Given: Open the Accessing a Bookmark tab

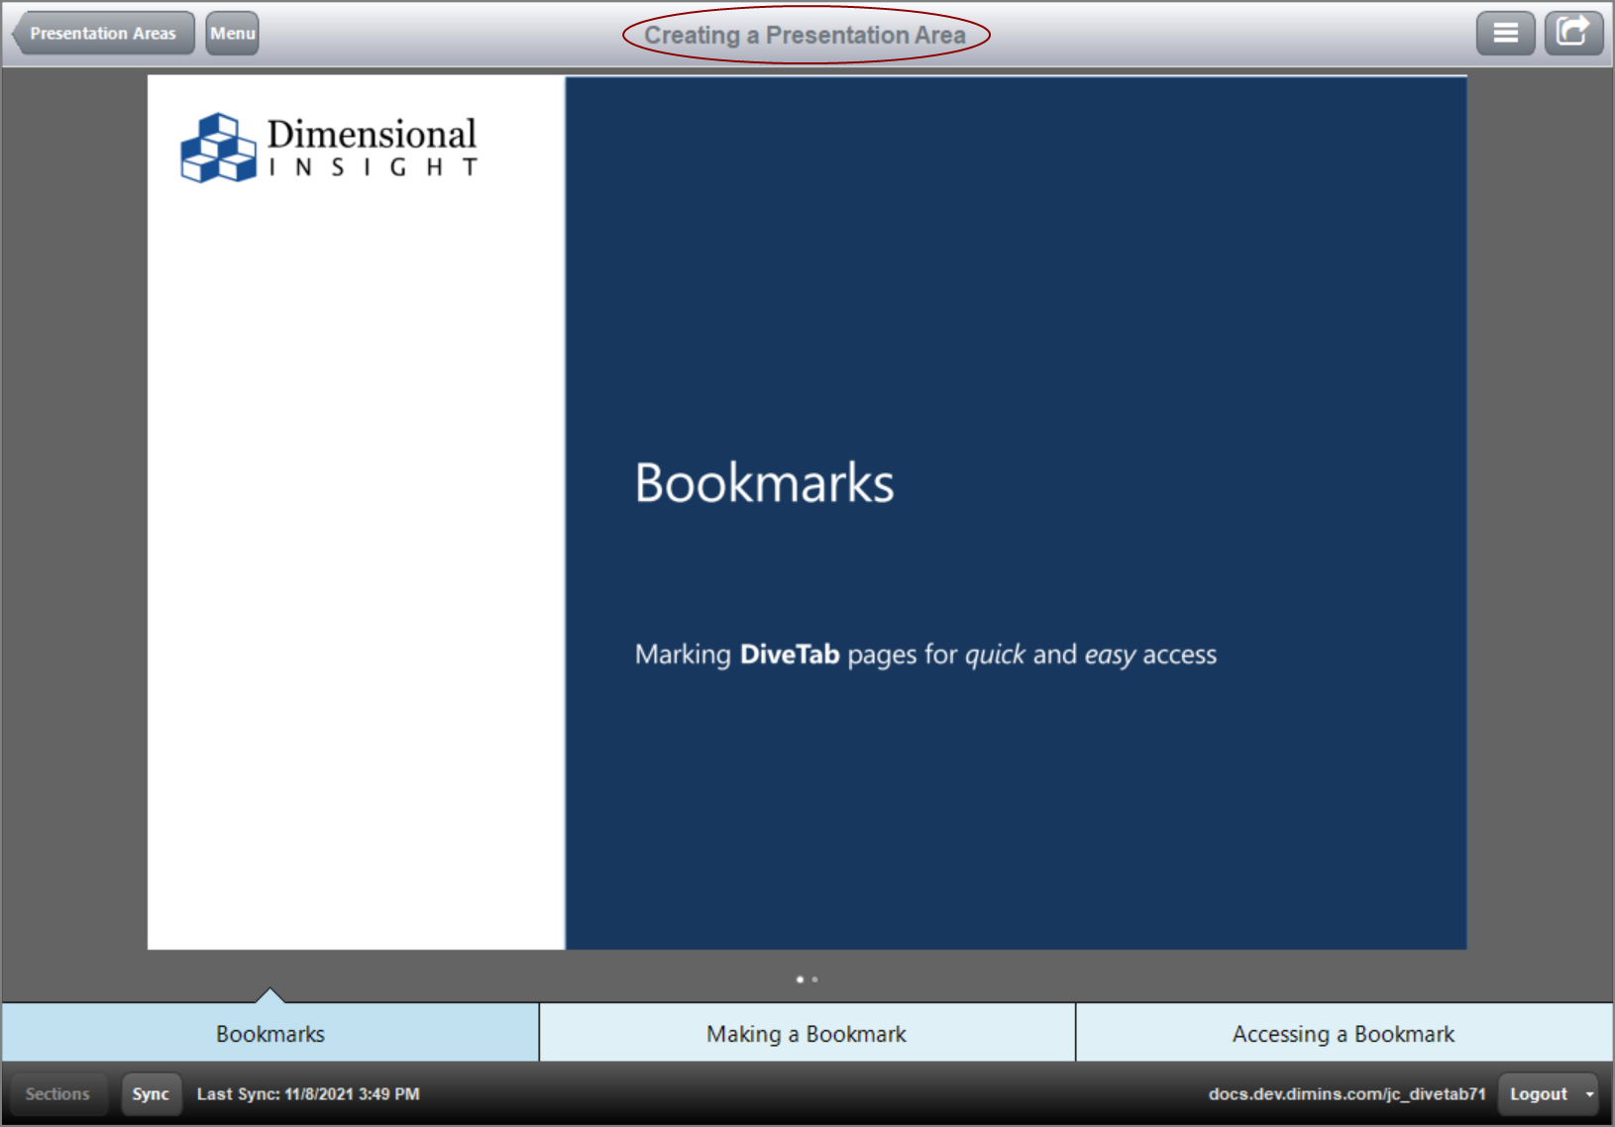Looking at the screenshot, I should (x=1343, y=1033).
